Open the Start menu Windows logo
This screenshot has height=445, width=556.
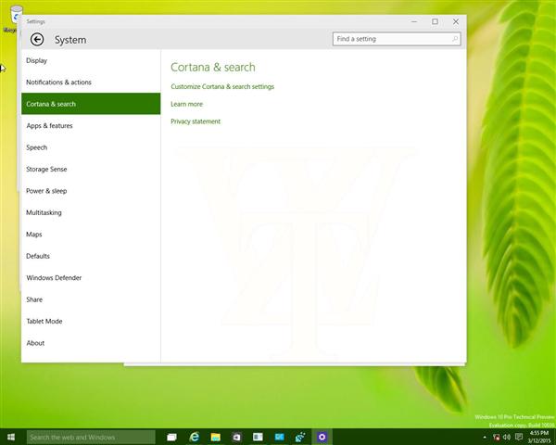[11, 437]
